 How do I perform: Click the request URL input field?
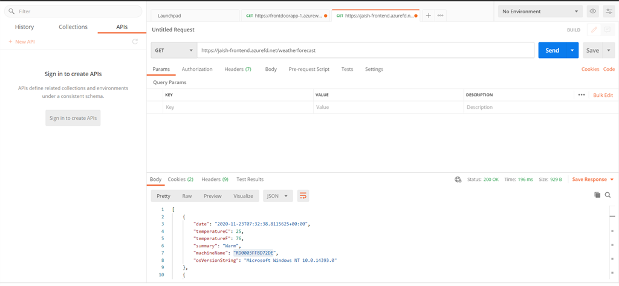pyautogui.click(x=366, y=51)
